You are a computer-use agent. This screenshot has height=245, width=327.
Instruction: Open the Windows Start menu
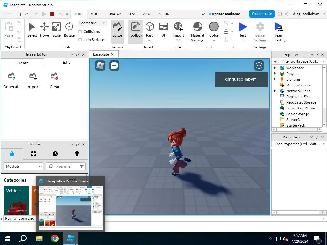click(8, 239)
